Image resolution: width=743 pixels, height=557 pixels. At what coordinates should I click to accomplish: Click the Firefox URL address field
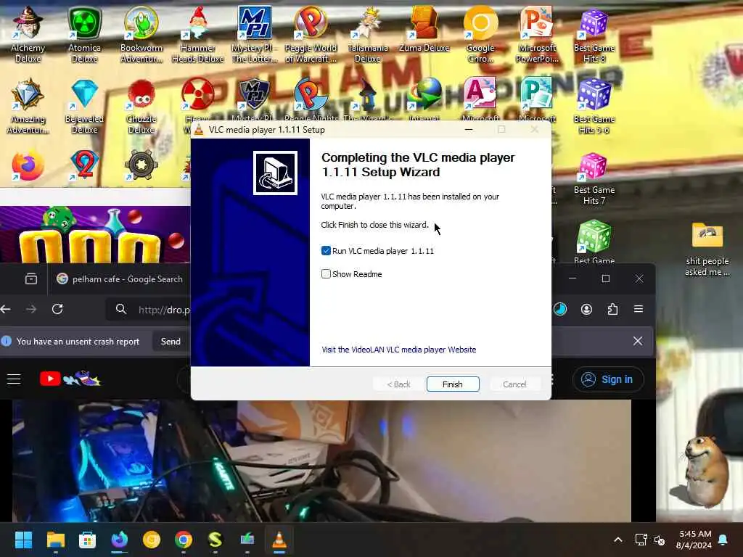tap(149, 309)
